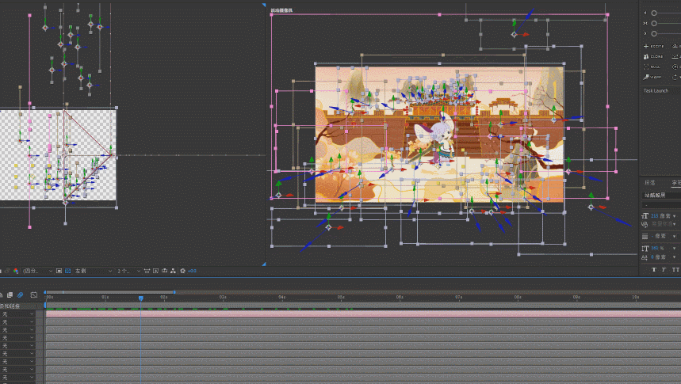Viewport: 681px width, 384px height.
Task: Click the 父级和链接 column header
Action: (10, 306)
